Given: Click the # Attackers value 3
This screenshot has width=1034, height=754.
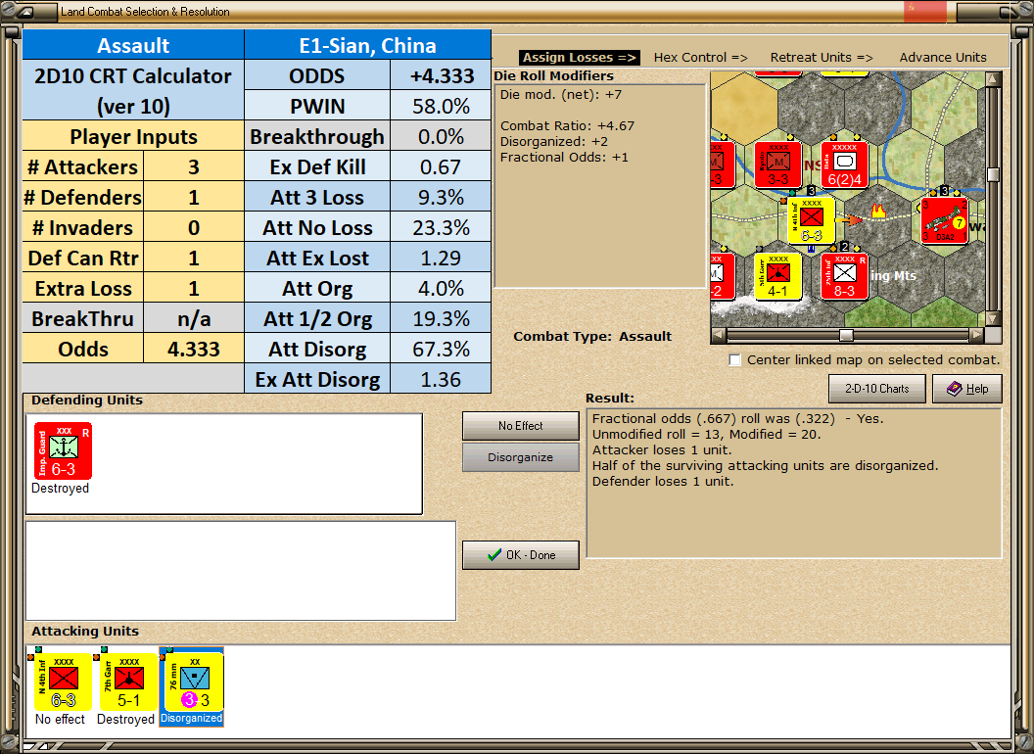Looking at the screenshot, I should click(193, 166).
